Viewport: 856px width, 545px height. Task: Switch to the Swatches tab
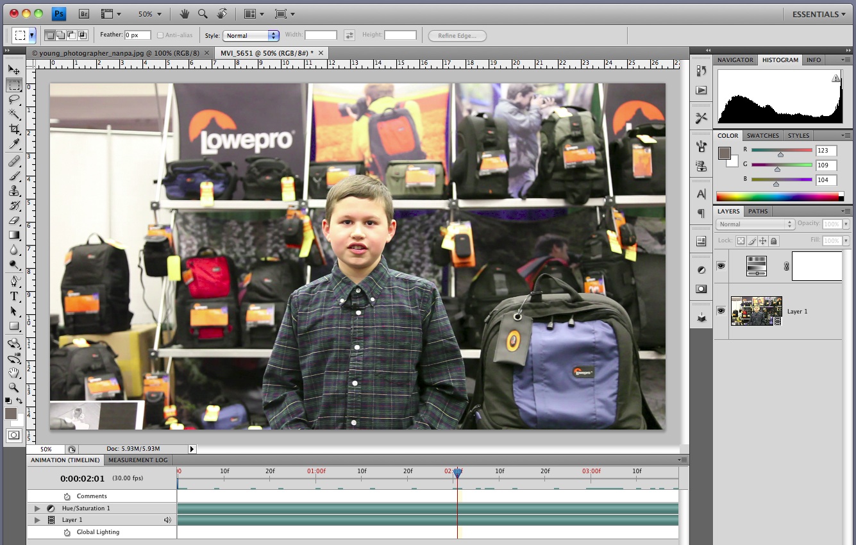(x=762, y=135)
